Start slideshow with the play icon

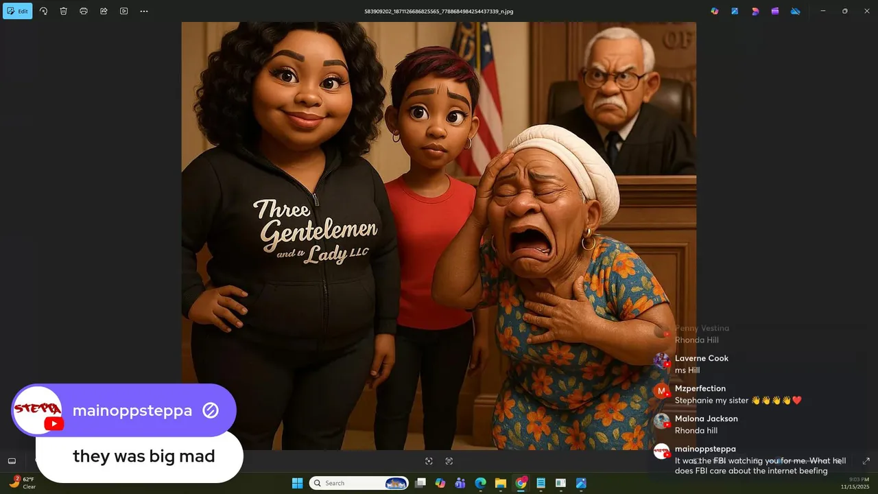[x=123, y=11]
